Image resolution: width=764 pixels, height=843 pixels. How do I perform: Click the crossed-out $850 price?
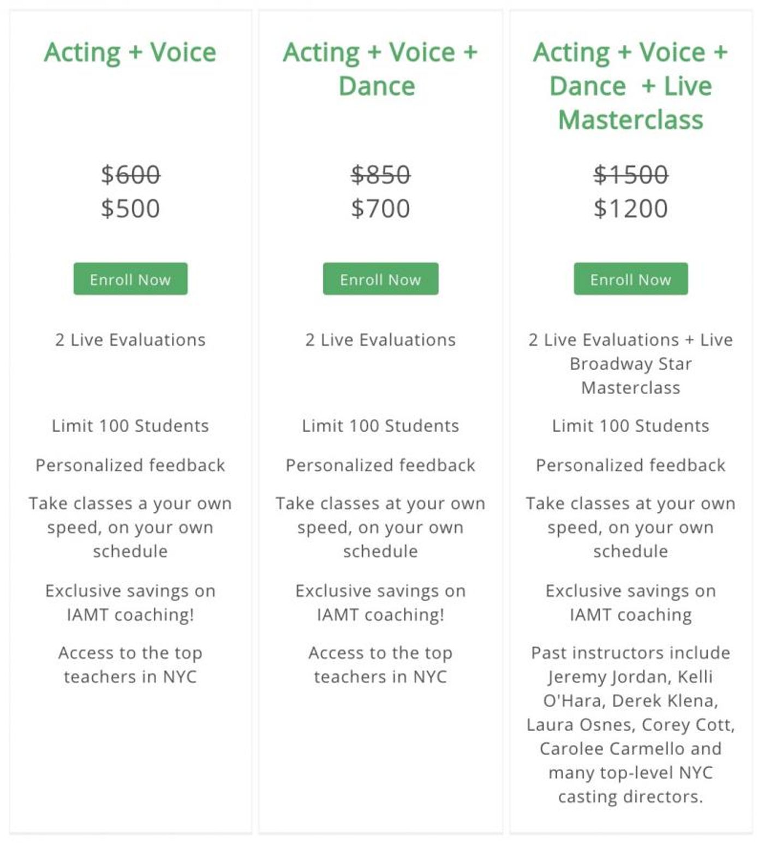[380, 175]
